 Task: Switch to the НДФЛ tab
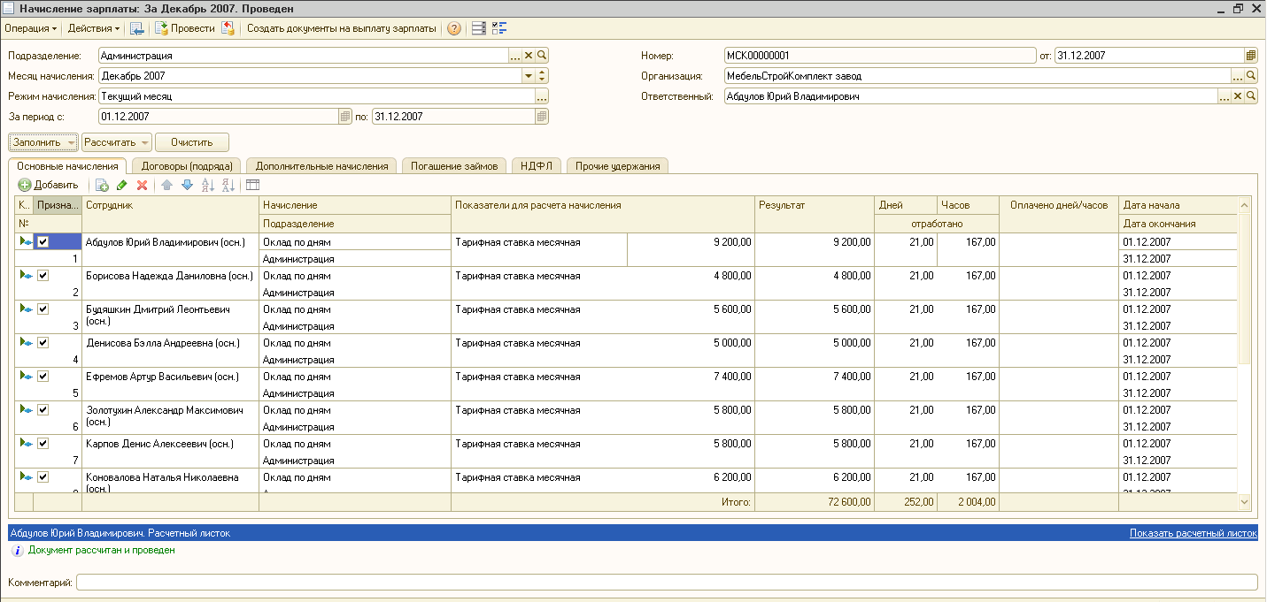(536, 166)
